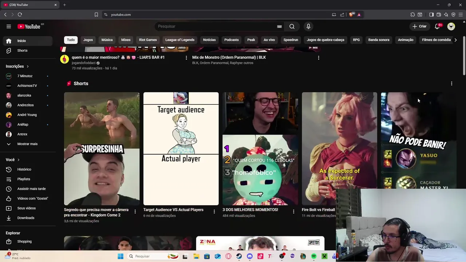The image size is (466, 262).
Task: Go back using browser back arrow
Action: point(5,15)
